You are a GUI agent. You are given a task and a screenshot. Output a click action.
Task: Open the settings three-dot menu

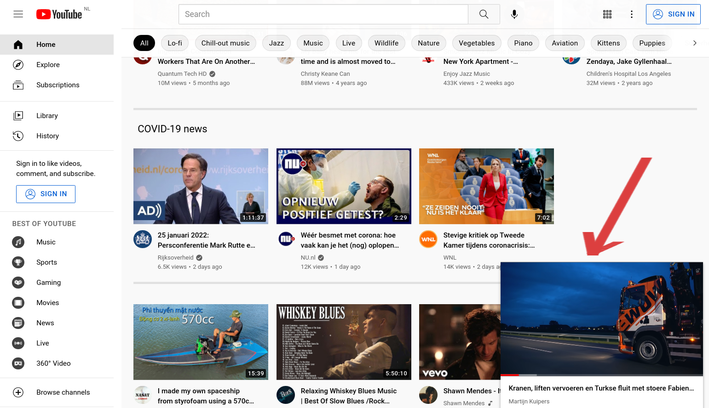[632, 14]
